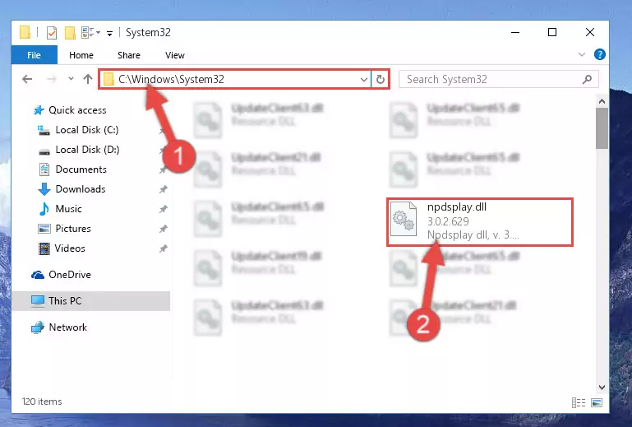Open the View ribbon tab
The height and width of the screenshot is (427, 632).
point(175,55)
